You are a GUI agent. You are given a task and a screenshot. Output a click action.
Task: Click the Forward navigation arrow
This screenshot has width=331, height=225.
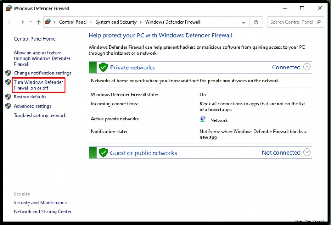click(x=22, y=22)
